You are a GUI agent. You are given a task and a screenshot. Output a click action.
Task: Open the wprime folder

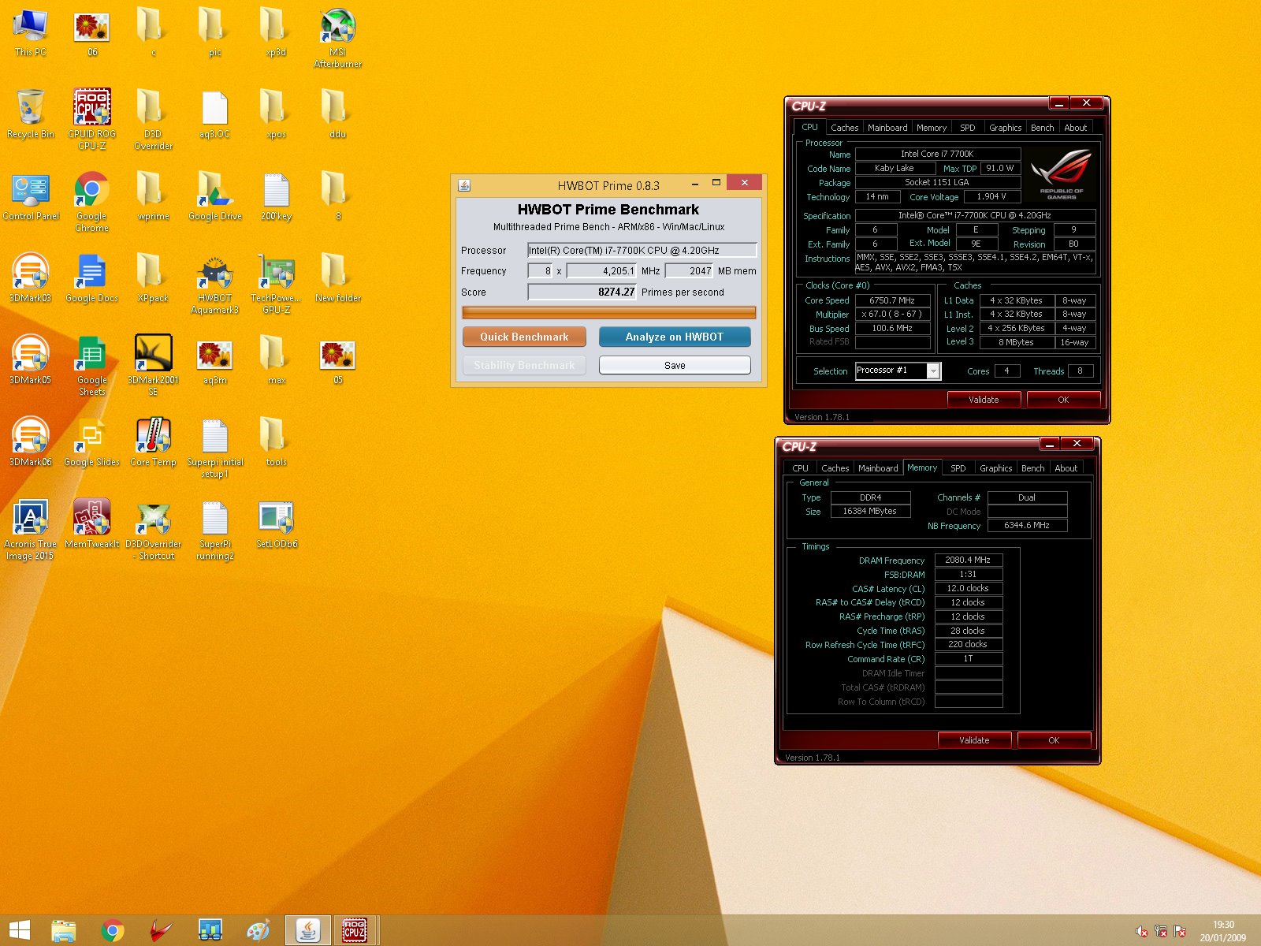[154, 196]
